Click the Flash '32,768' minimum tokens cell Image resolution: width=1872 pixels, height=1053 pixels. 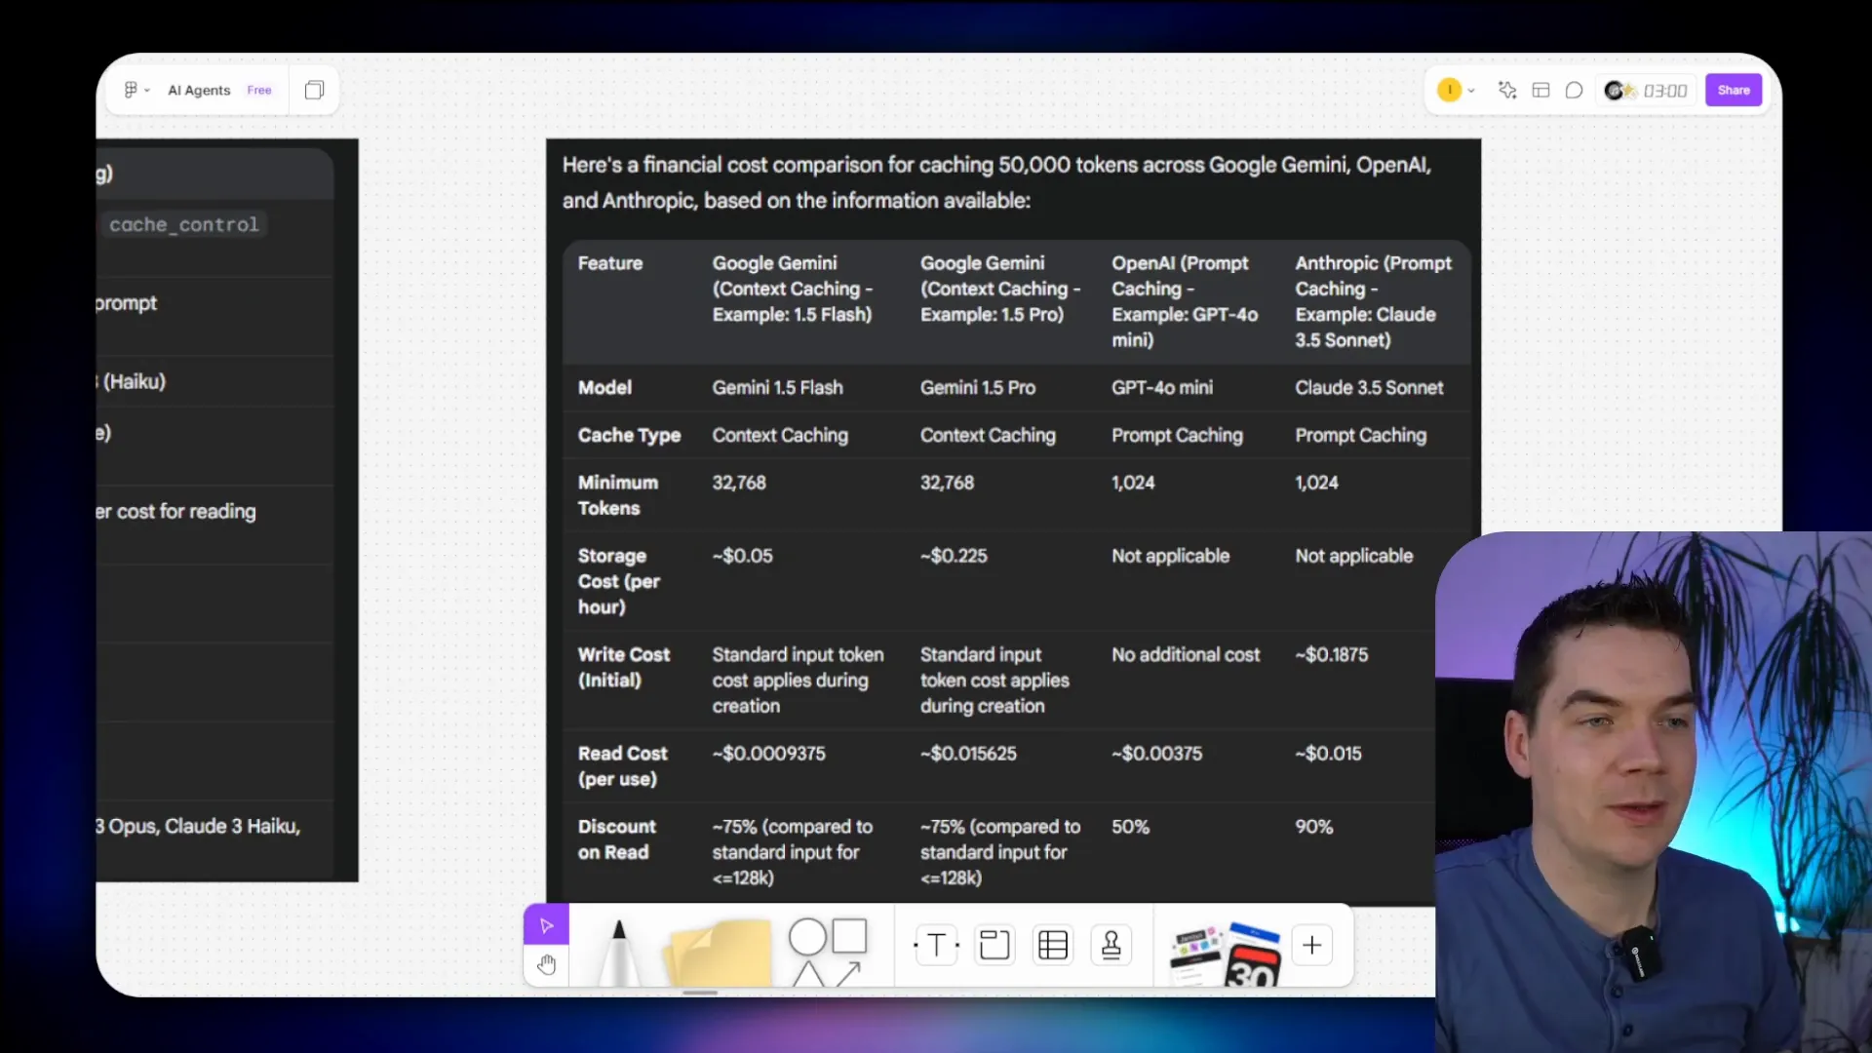pos(738,483)
